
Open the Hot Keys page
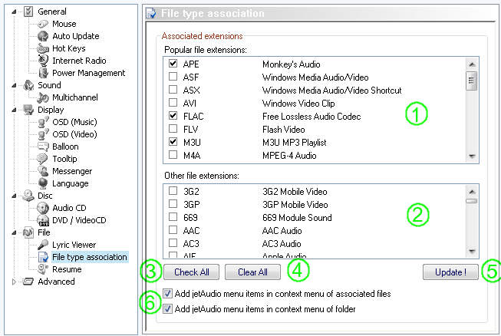[x=69, y=48]
